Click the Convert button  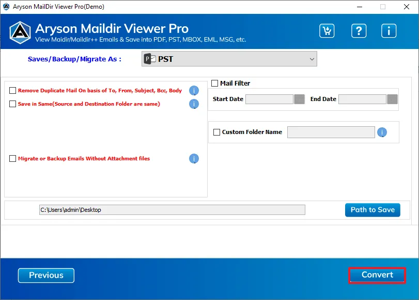click(377, 275)
